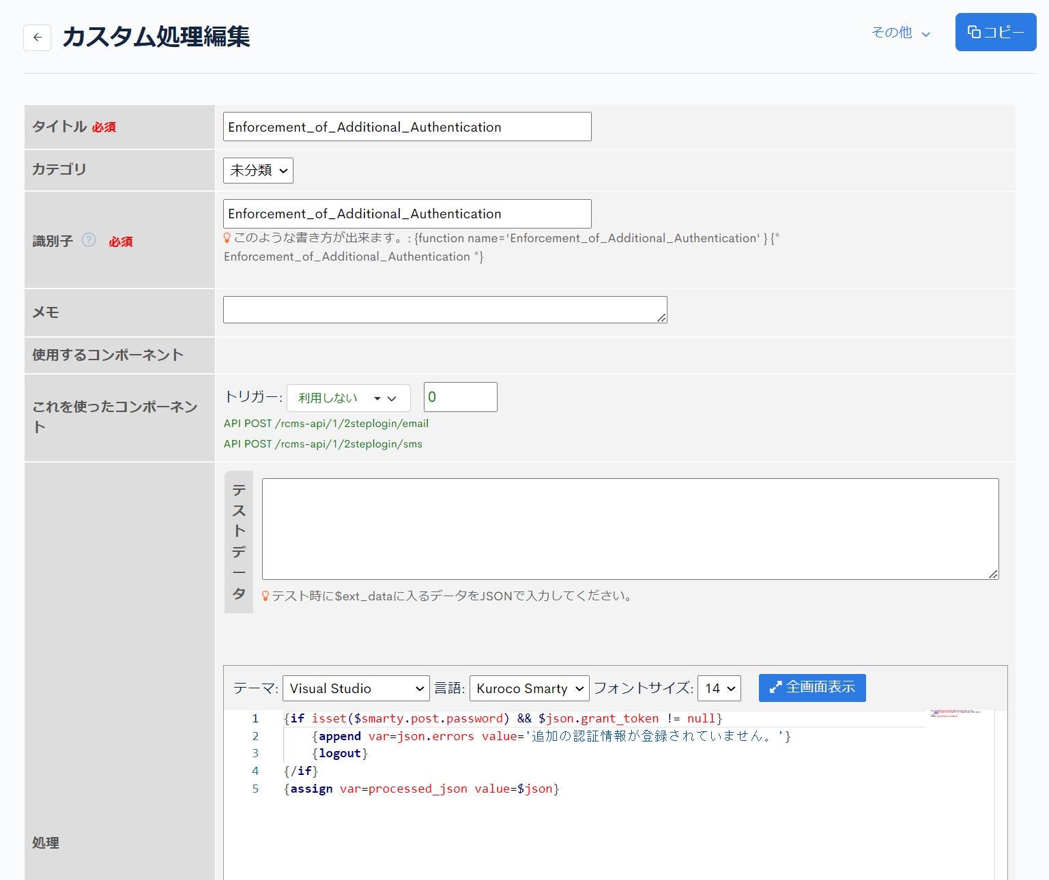Open the トリガー dropdown showing 利用しない
This screenshot has width=1049, height=880.
(348, 398)
